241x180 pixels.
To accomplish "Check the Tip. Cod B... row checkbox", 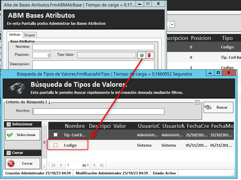I will tap(56, 135).
